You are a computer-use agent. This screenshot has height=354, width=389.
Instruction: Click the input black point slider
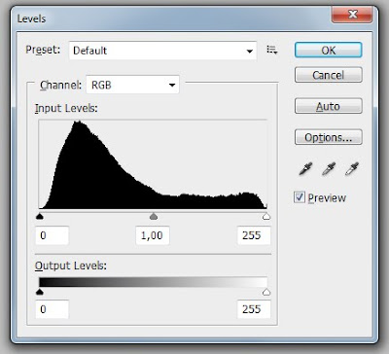coord(40,216)
